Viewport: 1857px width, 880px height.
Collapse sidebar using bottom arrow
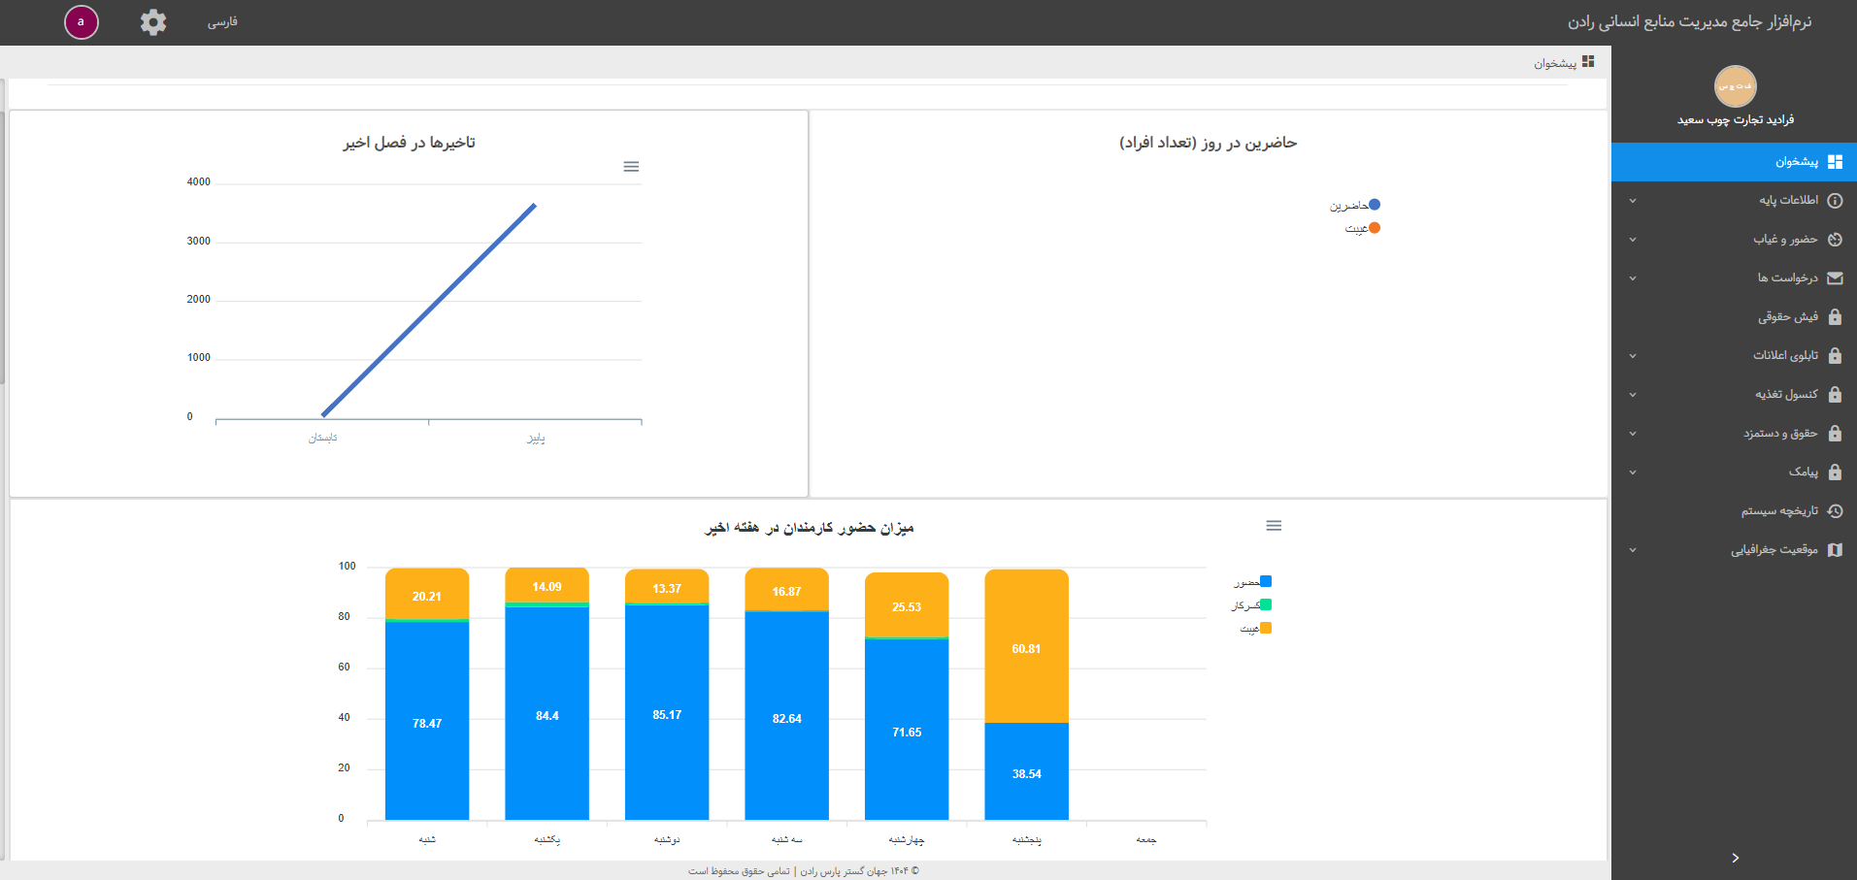[x=1735, y=858]
